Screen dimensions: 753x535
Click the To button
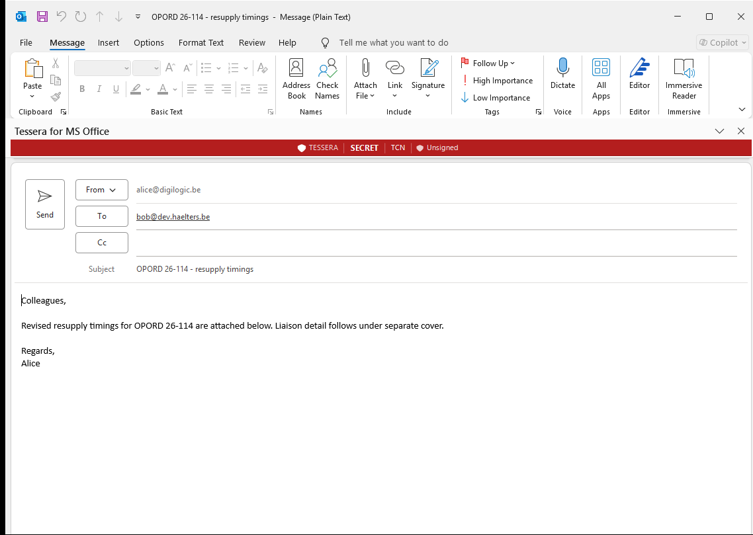pos(102,216)
